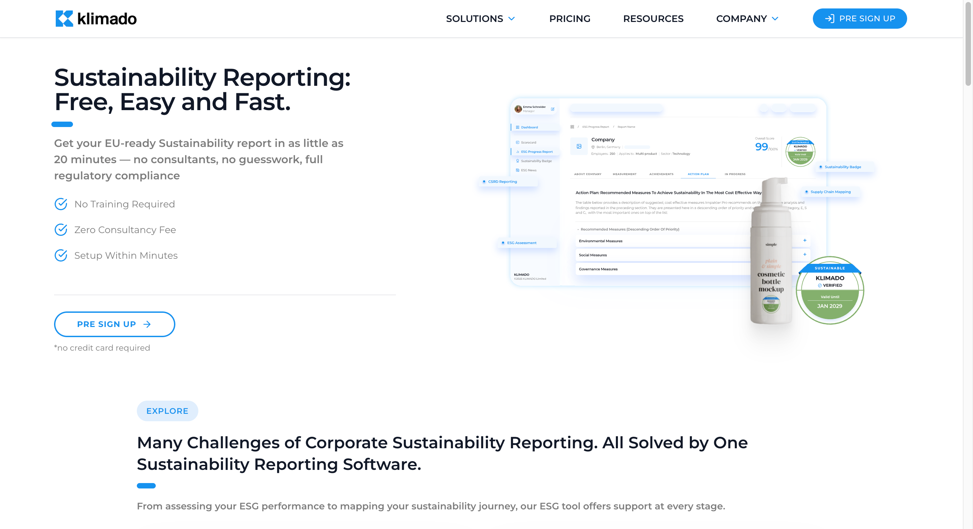Screen dimensions: 973x529
Task: Select Dashboard in the mockup sidebar
Action: (x=534, y=127)
